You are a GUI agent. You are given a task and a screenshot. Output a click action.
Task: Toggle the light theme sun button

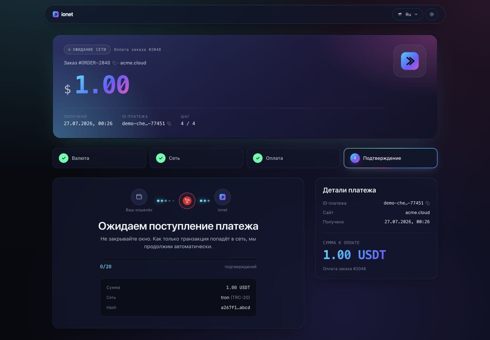(x=432, y=14)
